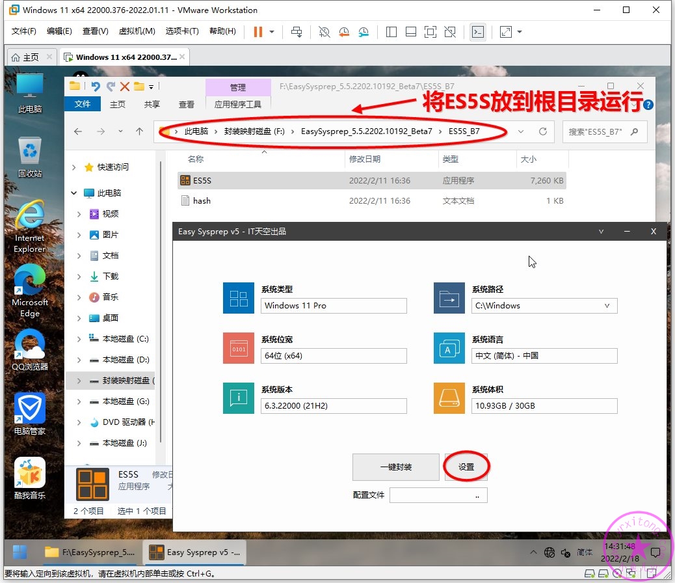Sort files by 修改日期 column
This screenshot has width=675, height=583.
tap(365, 159)
